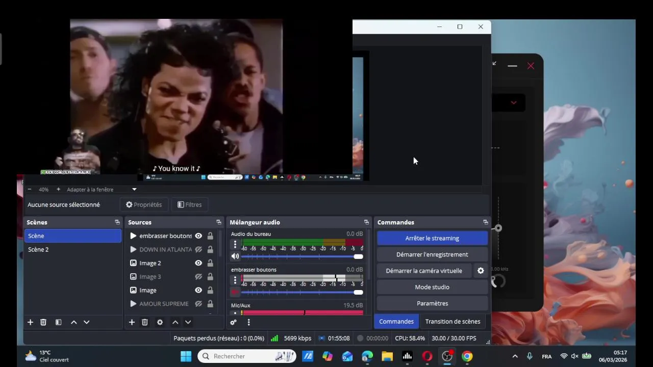Open Adapter à la fenêtre zoom dropdown
This screenshot has height=367, width=653.
(134, 189)
